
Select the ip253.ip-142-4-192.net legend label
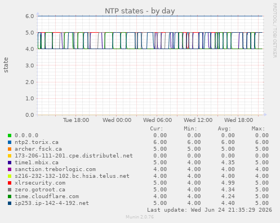tap(52, 203)
